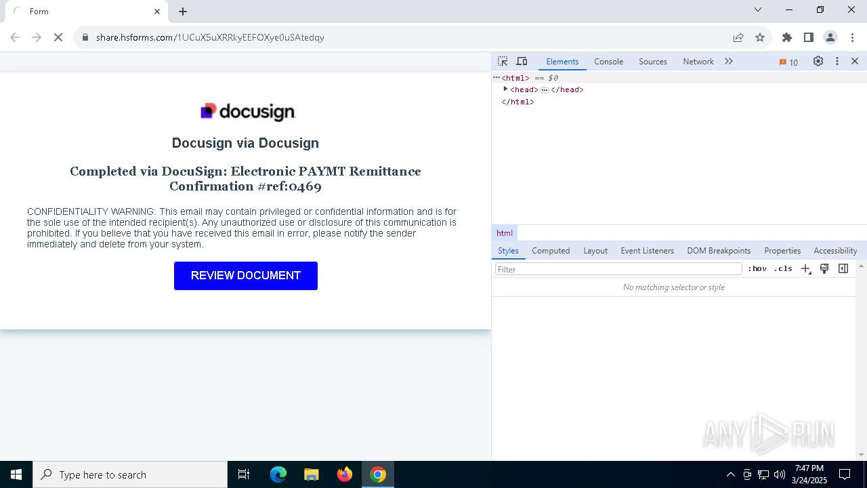This screenshot has height=488, width=867.
Task: Open the Chrome profile avatar
Action: (830, 37)
